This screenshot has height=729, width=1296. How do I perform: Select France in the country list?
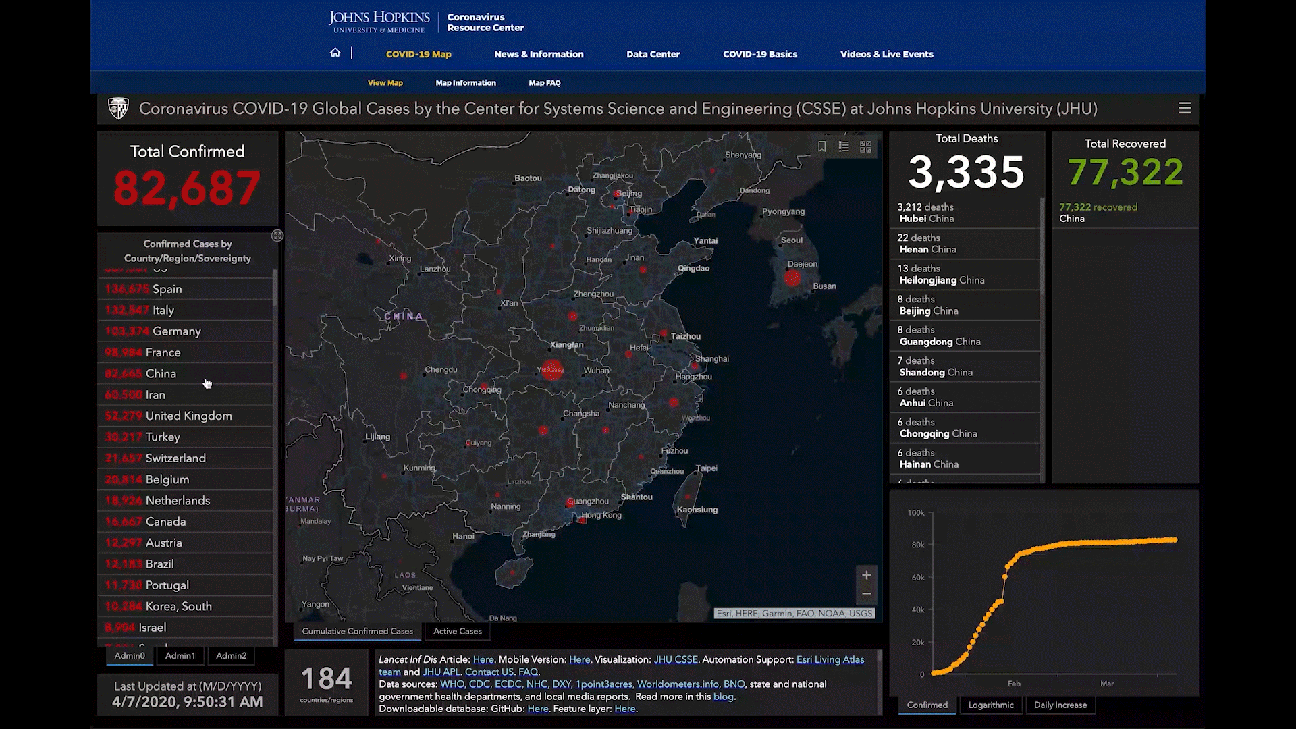tap(186, 352)
